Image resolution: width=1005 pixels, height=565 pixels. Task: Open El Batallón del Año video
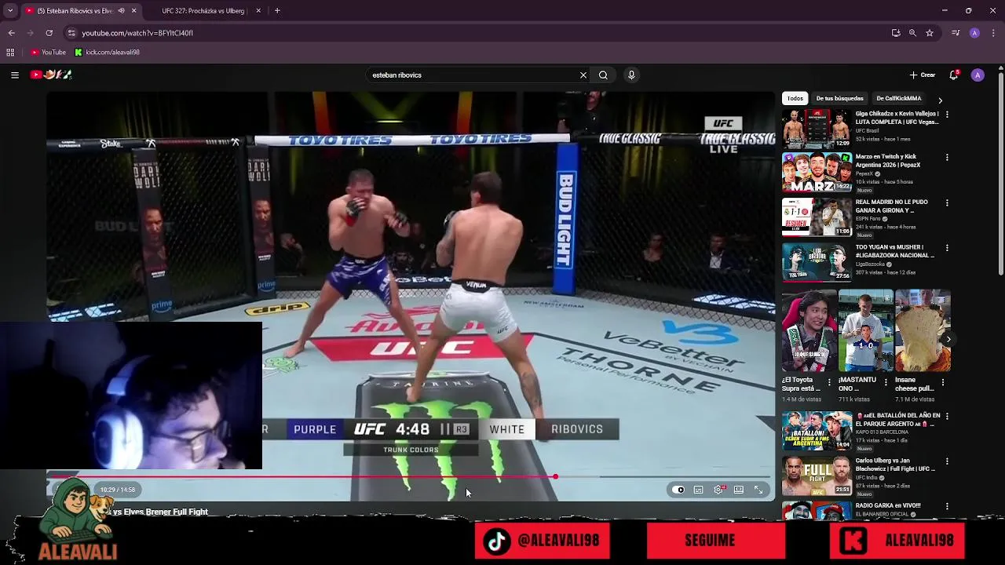[x=817, y=430]
